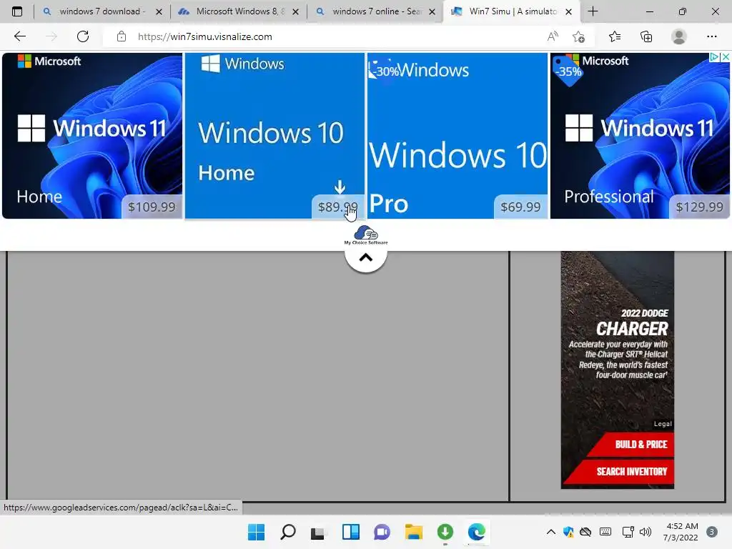Viewport: 732px width, 549px height.
Task: Close the 'windows 7 online' tab
Action: coord(432,11)
